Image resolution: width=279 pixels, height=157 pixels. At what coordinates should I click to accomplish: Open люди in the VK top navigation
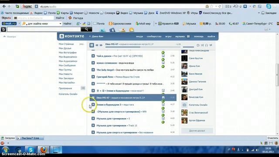(x=139, y=36)
